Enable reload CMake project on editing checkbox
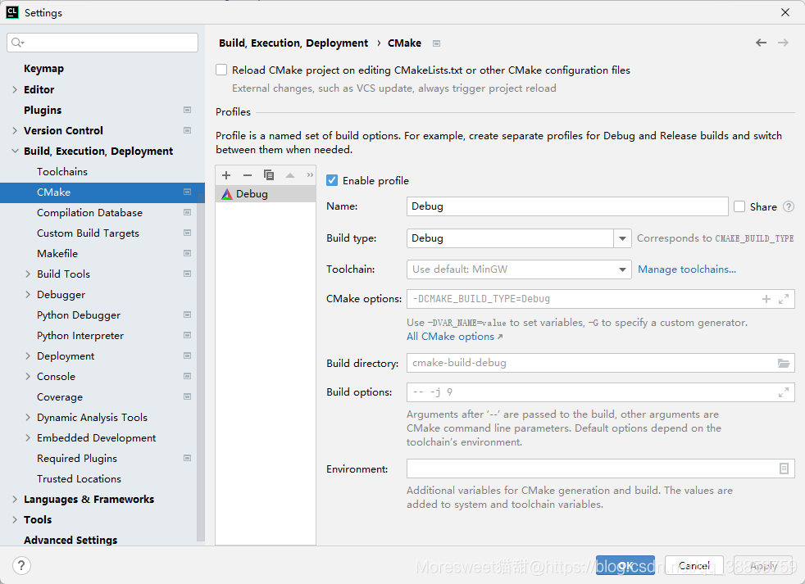Viewport: 805px width, 584px height. [221, 70]
